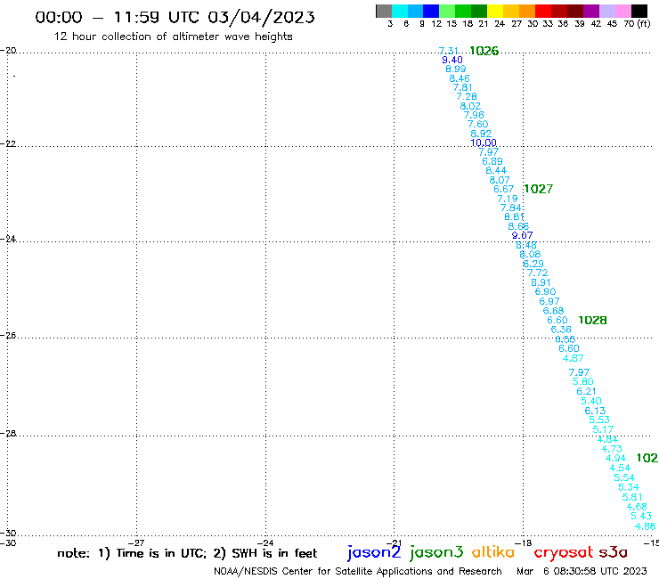The width and height of the screenshot is (659, 579).
Task: Click the note about UTC time and SWH in feet
Action: 187,553
